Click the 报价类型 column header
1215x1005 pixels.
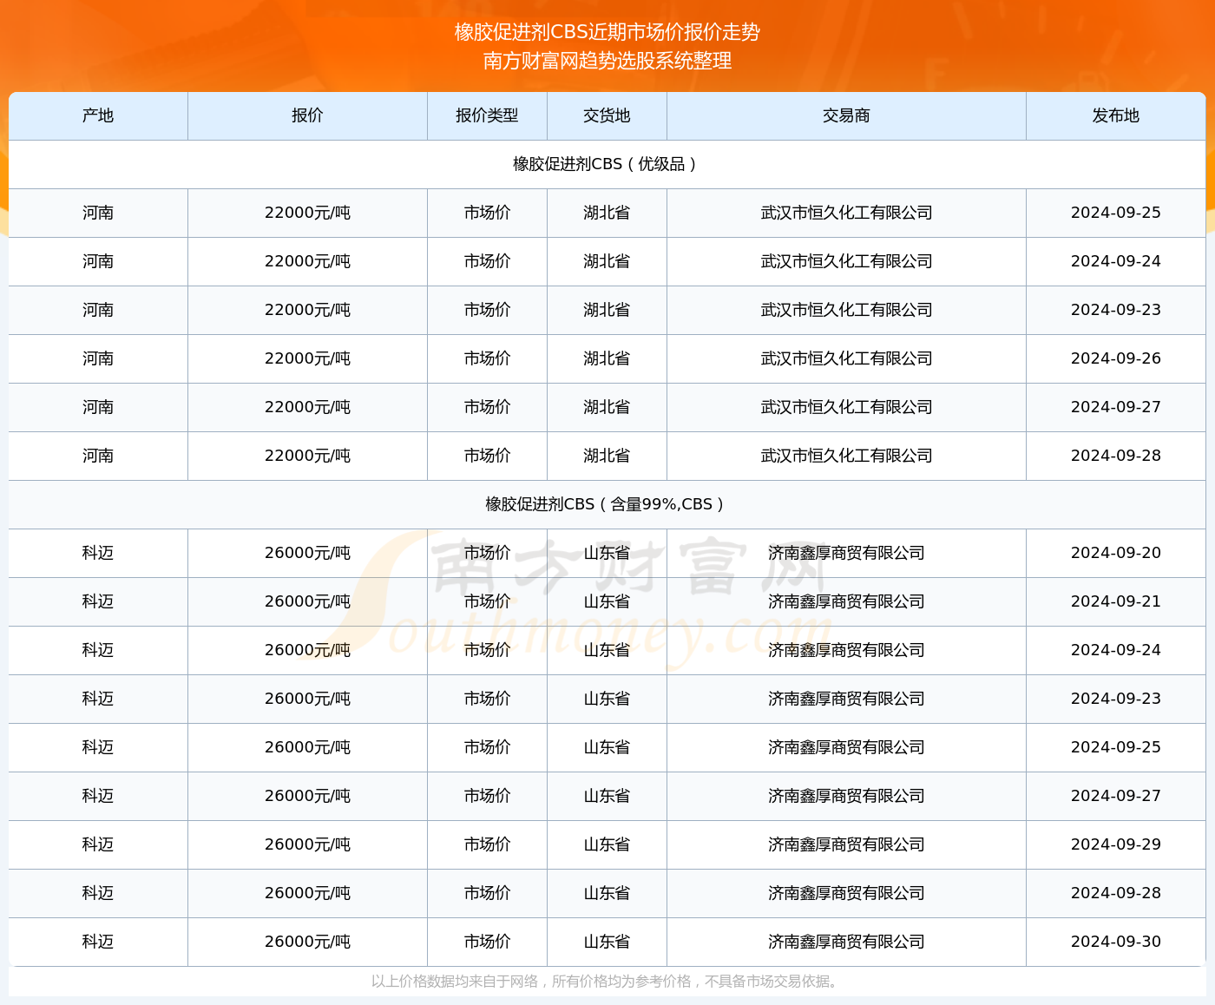(487, 115)
